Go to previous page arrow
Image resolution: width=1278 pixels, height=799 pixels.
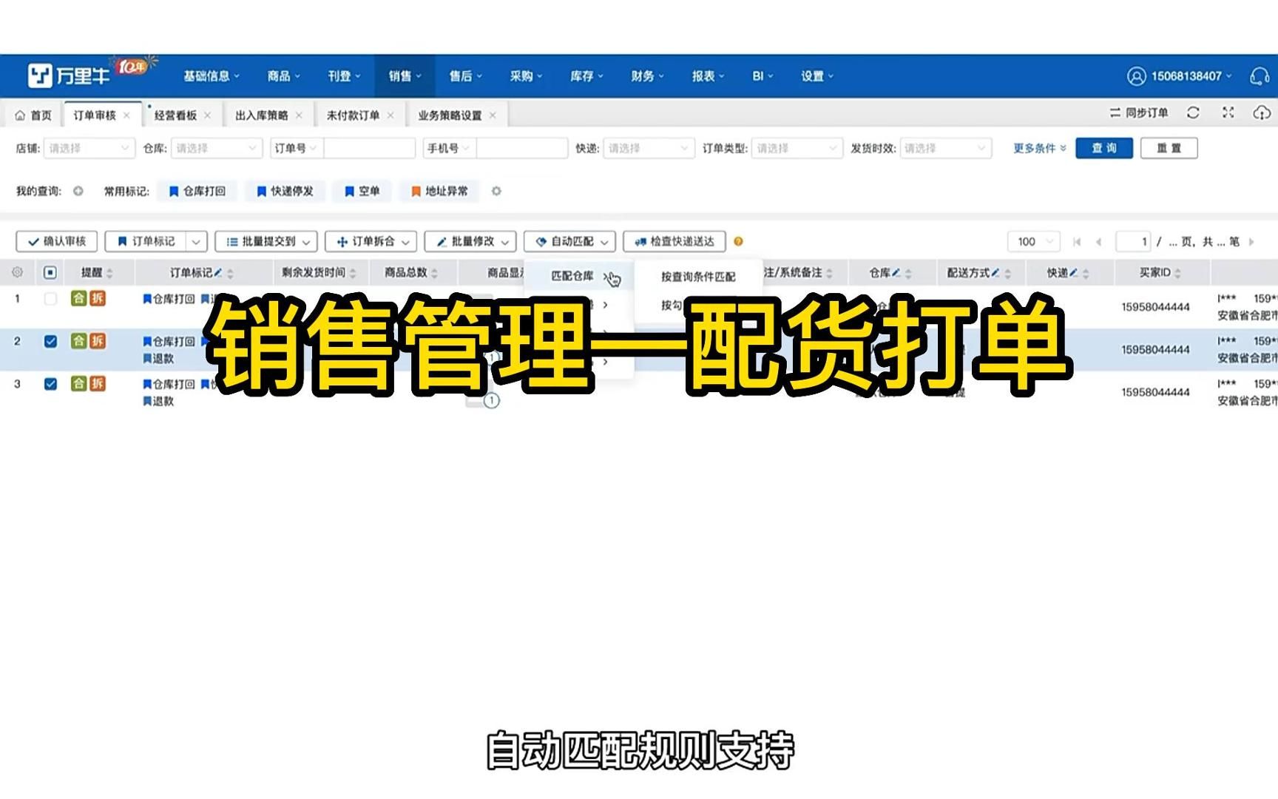tap(1098, 242)
